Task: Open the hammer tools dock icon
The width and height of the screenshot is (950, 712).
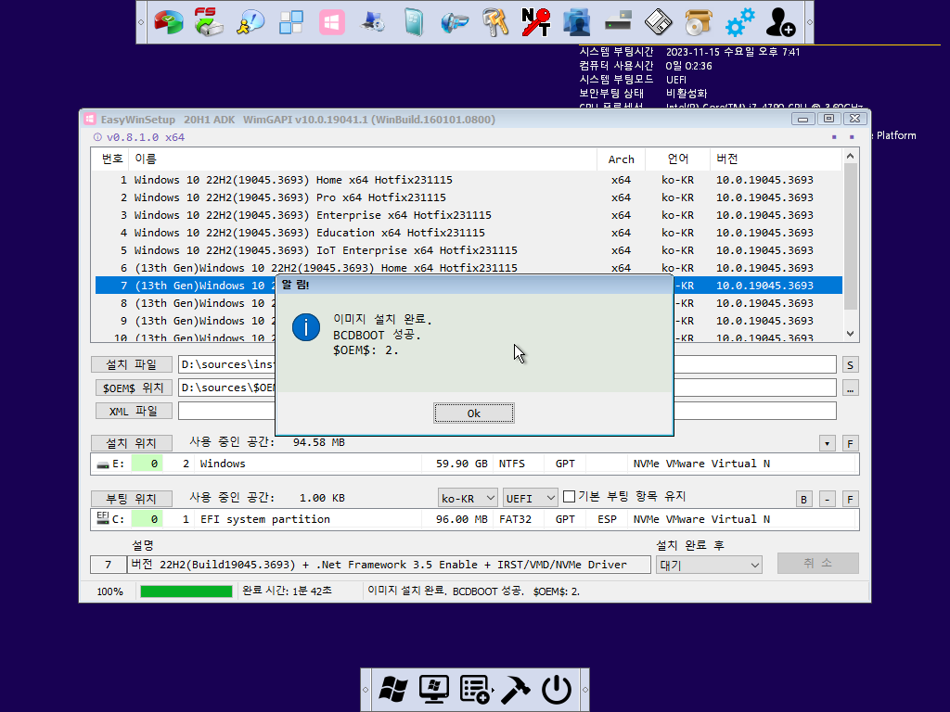Action: 516,689
